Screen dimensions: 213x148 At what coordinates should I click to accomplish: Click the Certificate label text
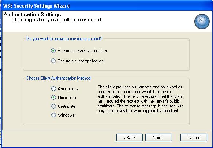click(x=67, y=106)
